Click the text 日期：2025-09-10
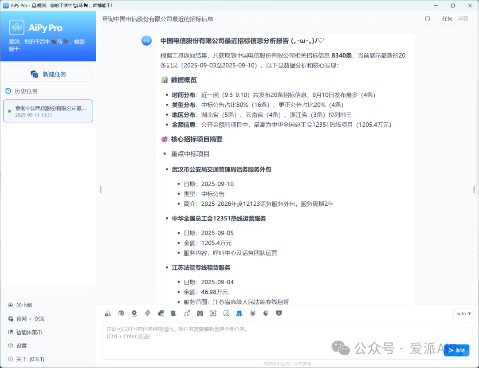This screenshot has width=479, height=368. (x=208, y=184)
